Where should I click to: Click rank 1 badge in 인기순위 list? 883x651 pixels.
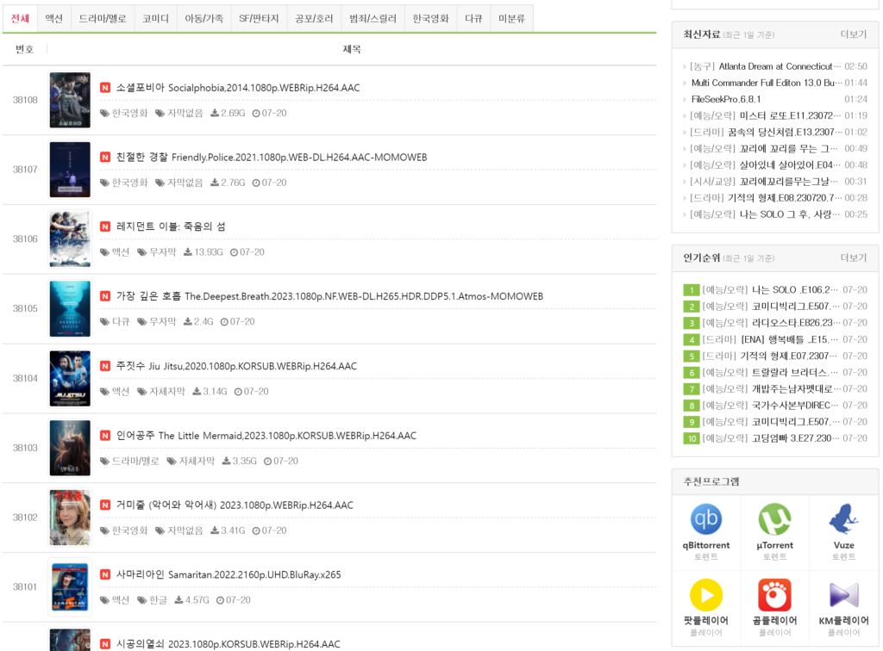691,290
